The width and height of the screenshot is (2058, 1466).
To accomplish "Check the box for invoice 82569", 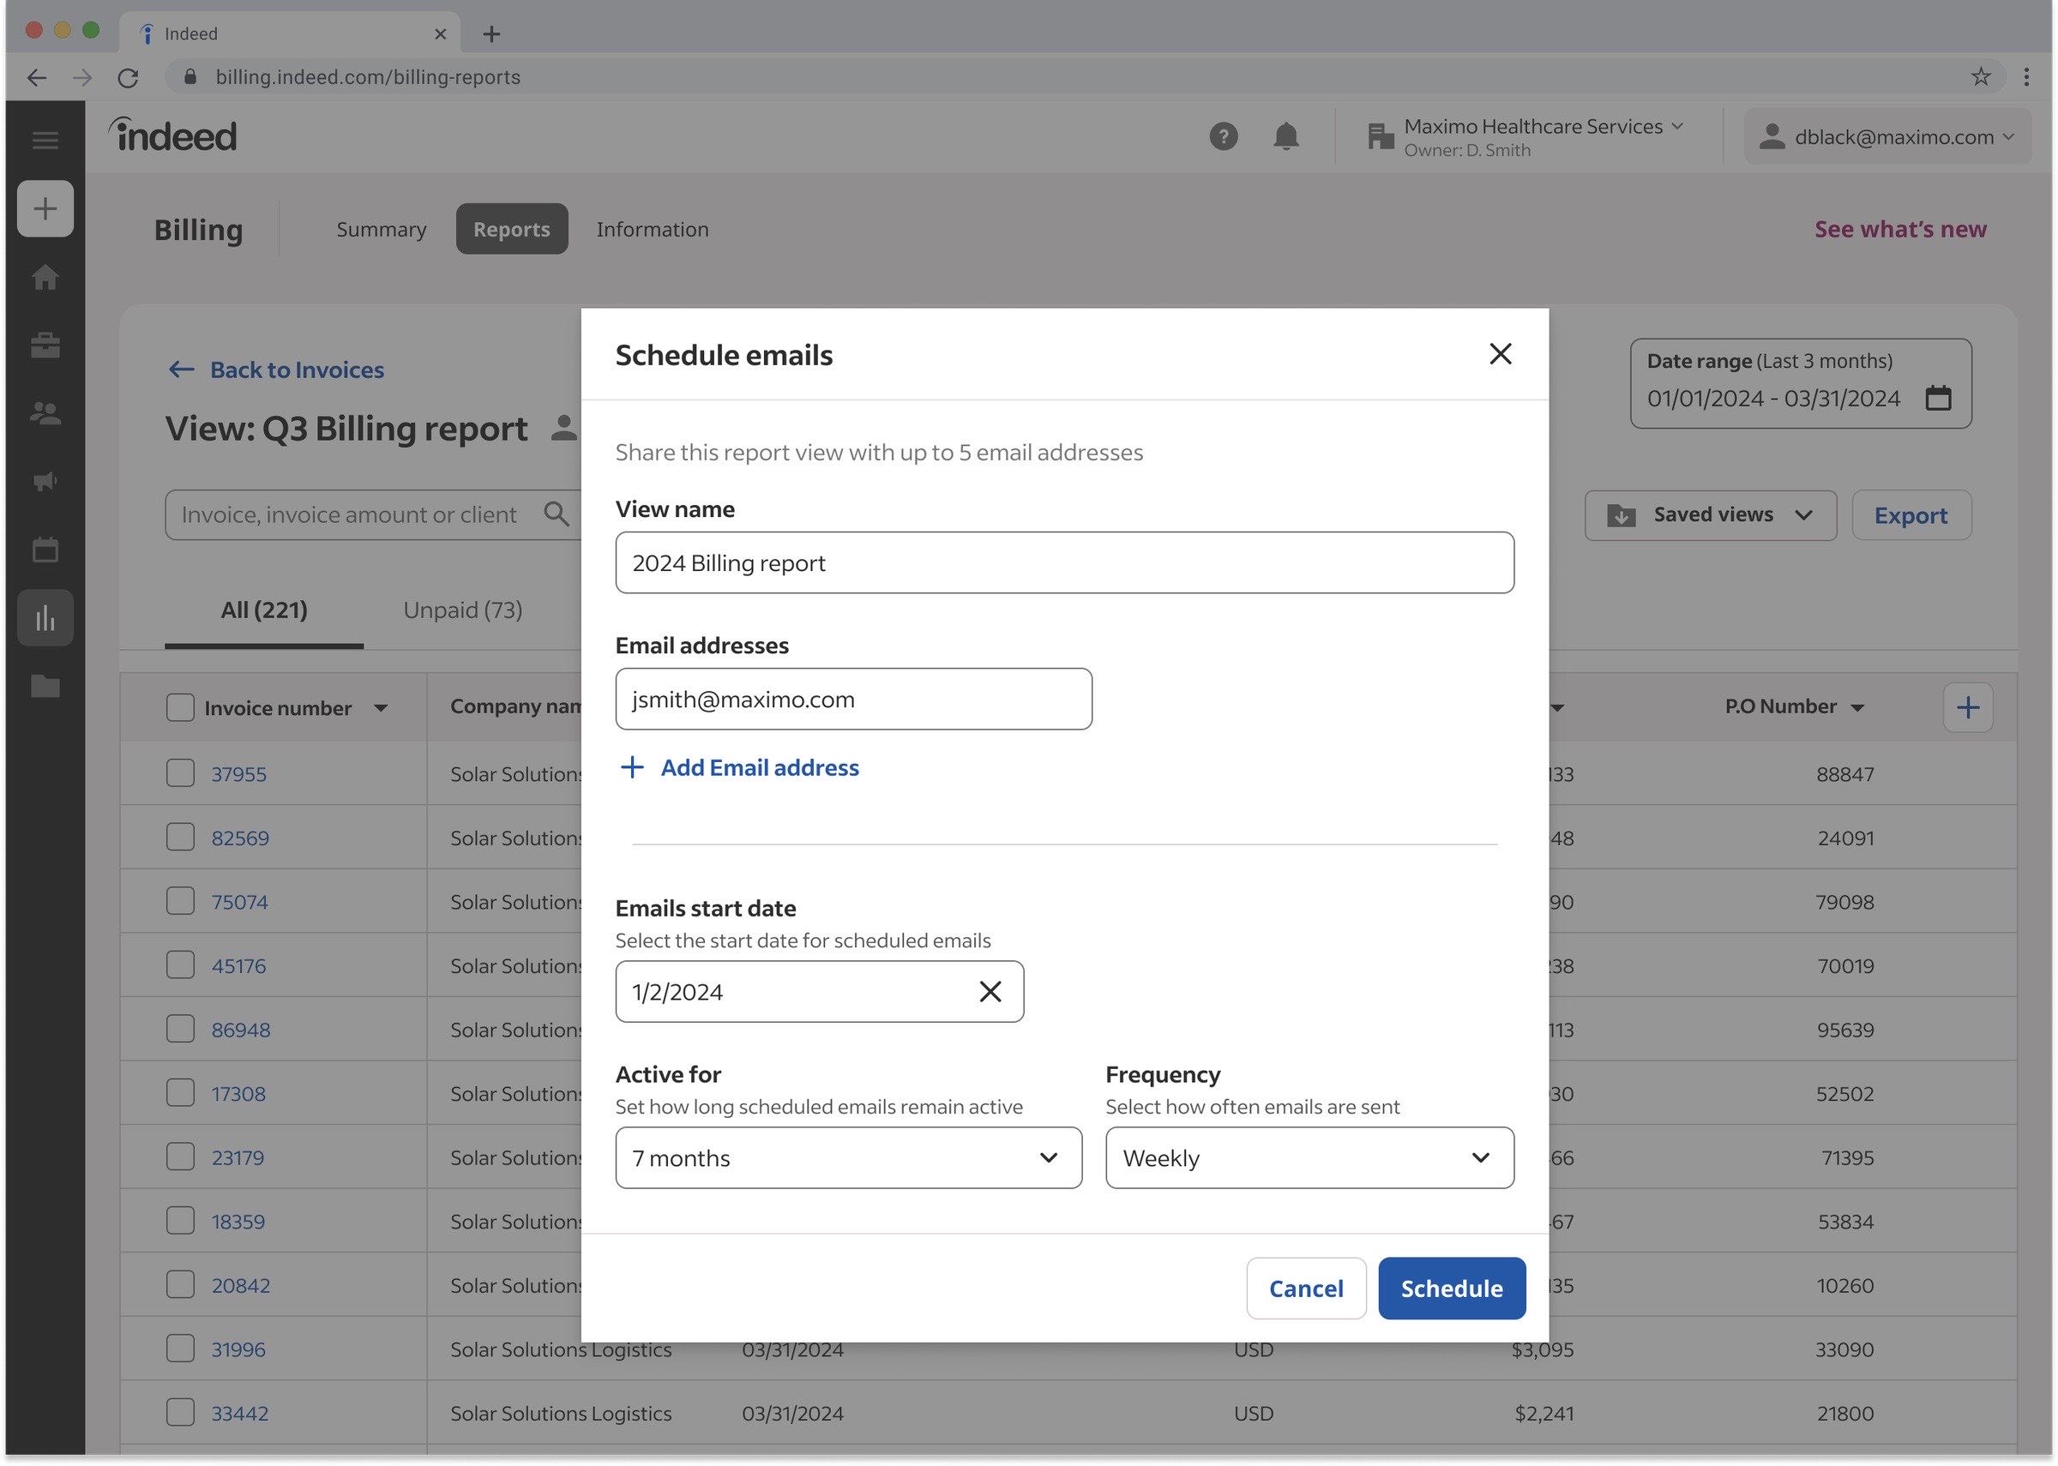I will click(181, 838).
